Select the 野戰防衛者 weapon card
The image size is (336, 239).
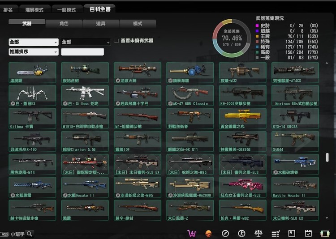tap(190, 119)
